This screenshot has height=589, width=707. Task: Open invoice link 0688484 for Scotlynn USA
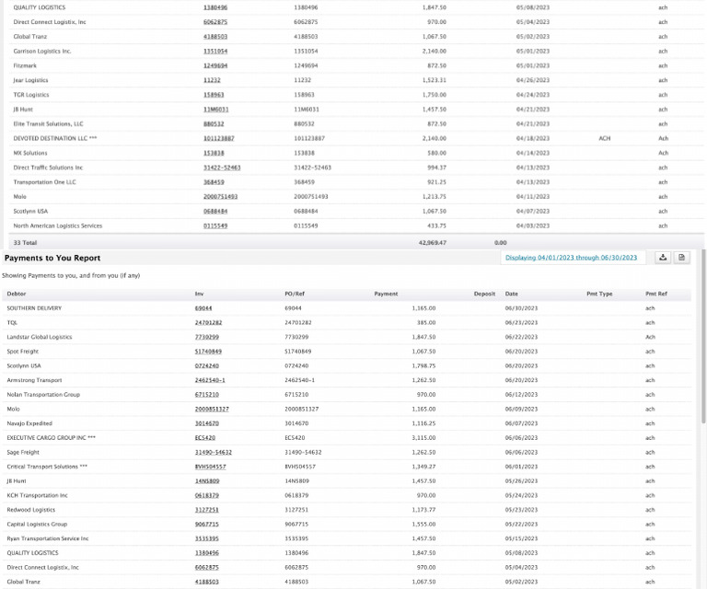tap(215, 212)
